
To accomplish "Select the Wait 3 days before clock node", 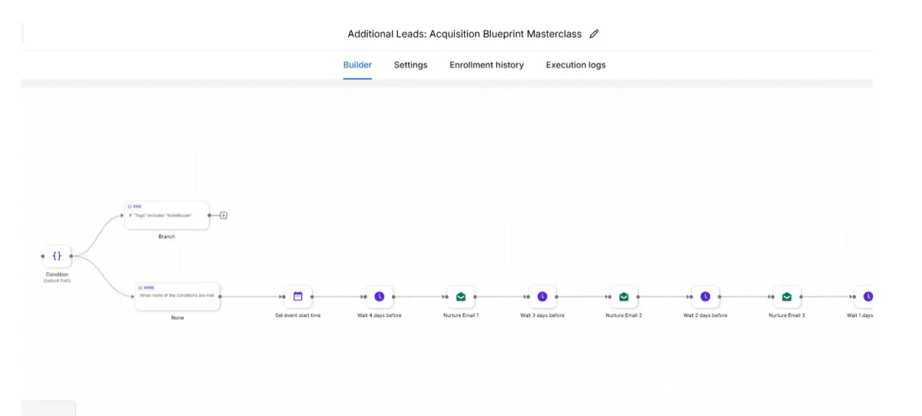I will click(542, 297).
